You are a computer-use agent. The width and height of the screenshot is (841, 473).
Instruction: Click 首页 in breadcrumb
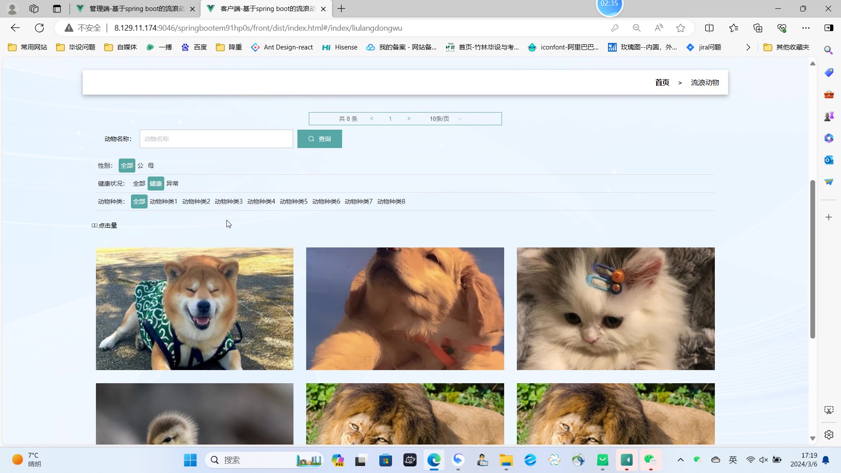pos(662,82)
